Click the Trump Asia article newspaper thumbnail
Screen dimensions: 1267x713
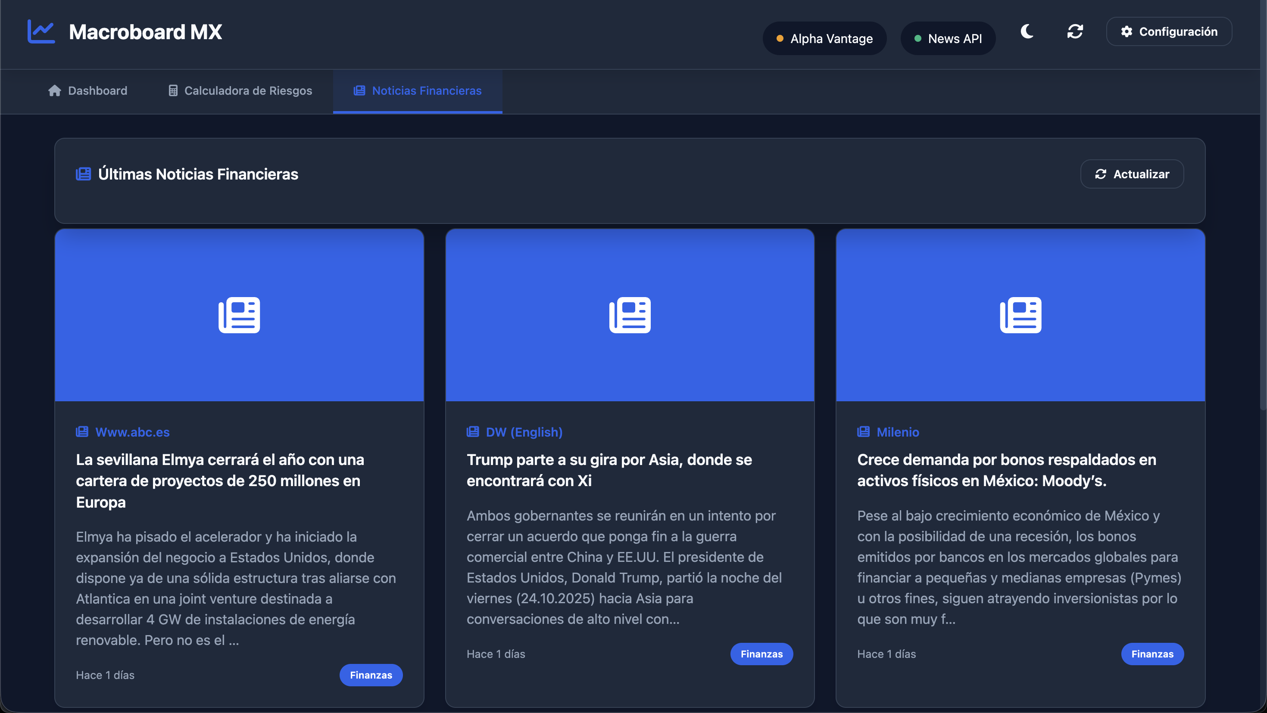click(x=630, y=315)
